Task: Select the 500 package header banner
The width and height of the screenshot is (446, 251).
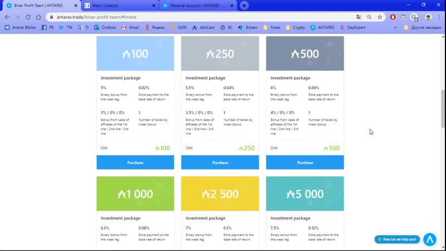Action: coord(305,54)
